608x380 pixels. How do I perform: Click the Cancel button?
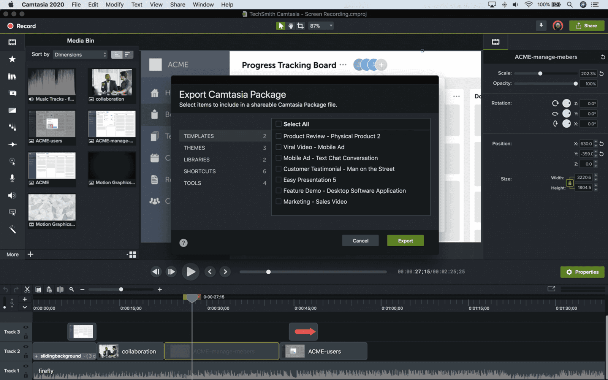coord(360,241)
